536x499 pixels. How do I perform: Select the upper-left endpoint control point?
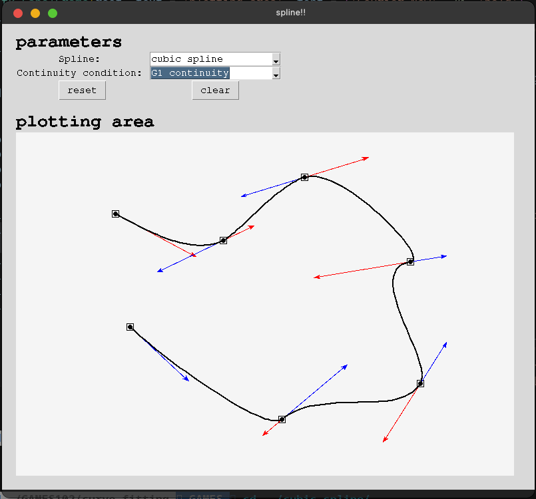tap(115, 214)
